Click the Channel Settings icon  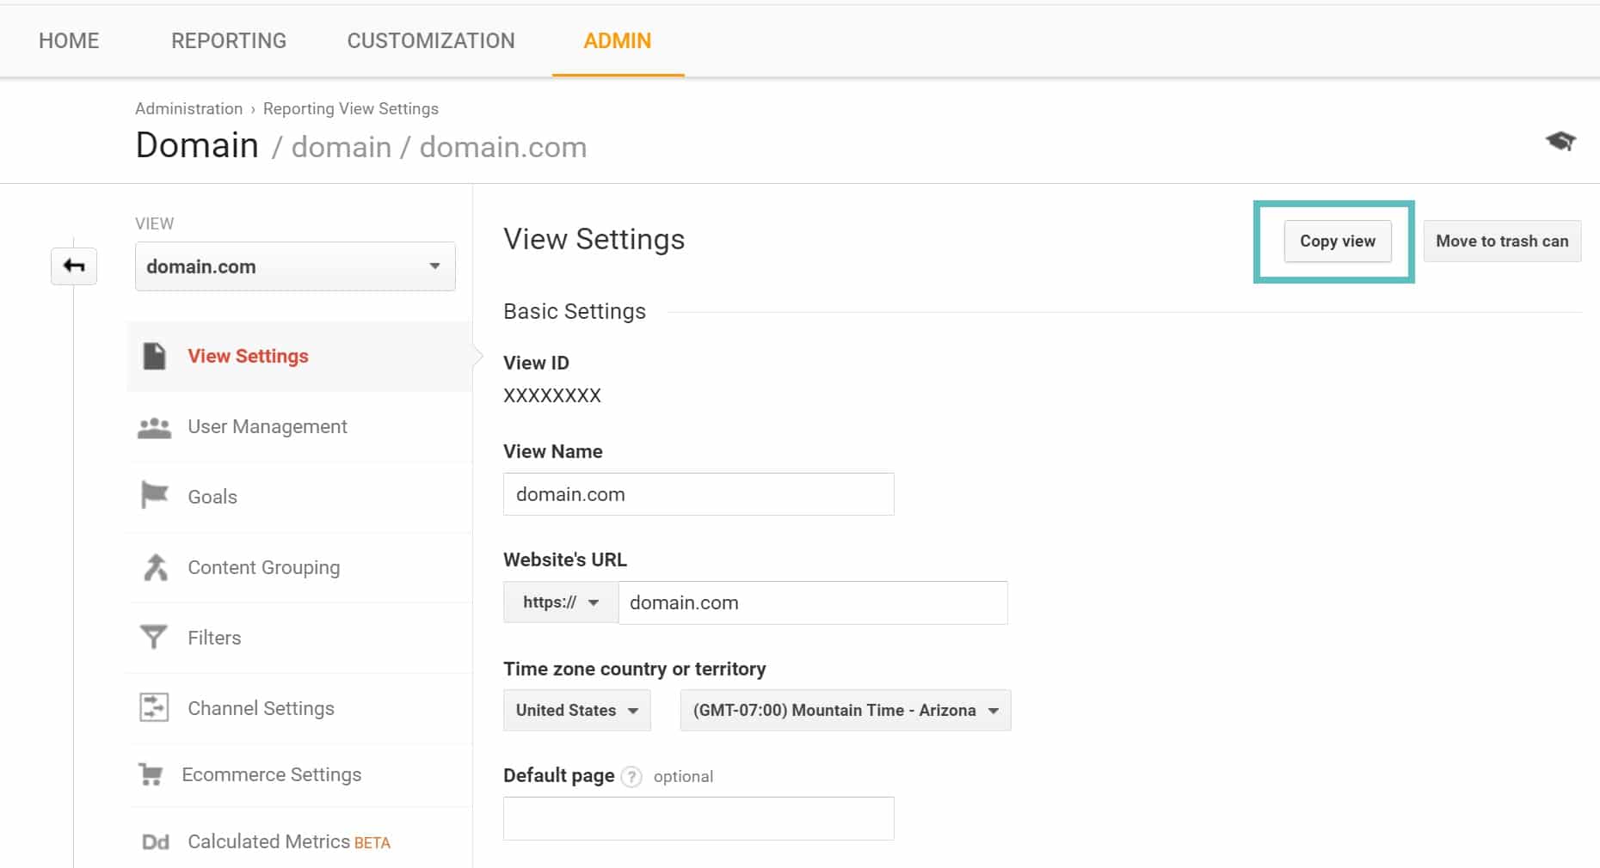[x=154, y=707]
